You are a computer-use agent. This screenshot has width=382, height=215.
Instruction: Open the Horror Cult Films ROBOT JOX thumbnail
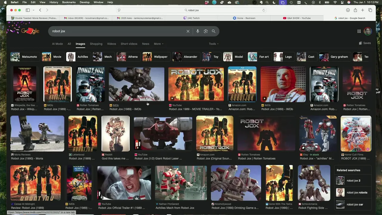[356, 133]
